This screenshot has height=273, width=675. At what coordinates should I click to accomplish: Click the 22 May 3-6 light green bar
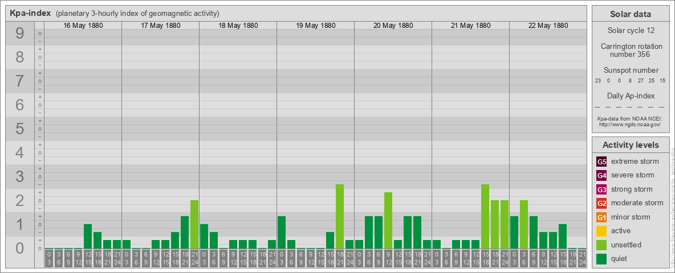coord(524,225)
